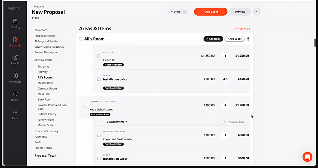This screenshot has width=318, height=168.
Task: Select Master Bath in area list
Action: coord(45,83)
